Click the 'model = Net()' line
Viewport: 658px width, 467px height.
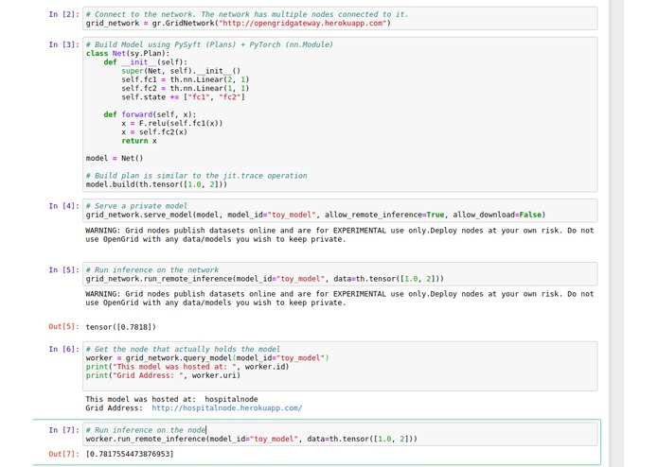[x=115, y=158]
